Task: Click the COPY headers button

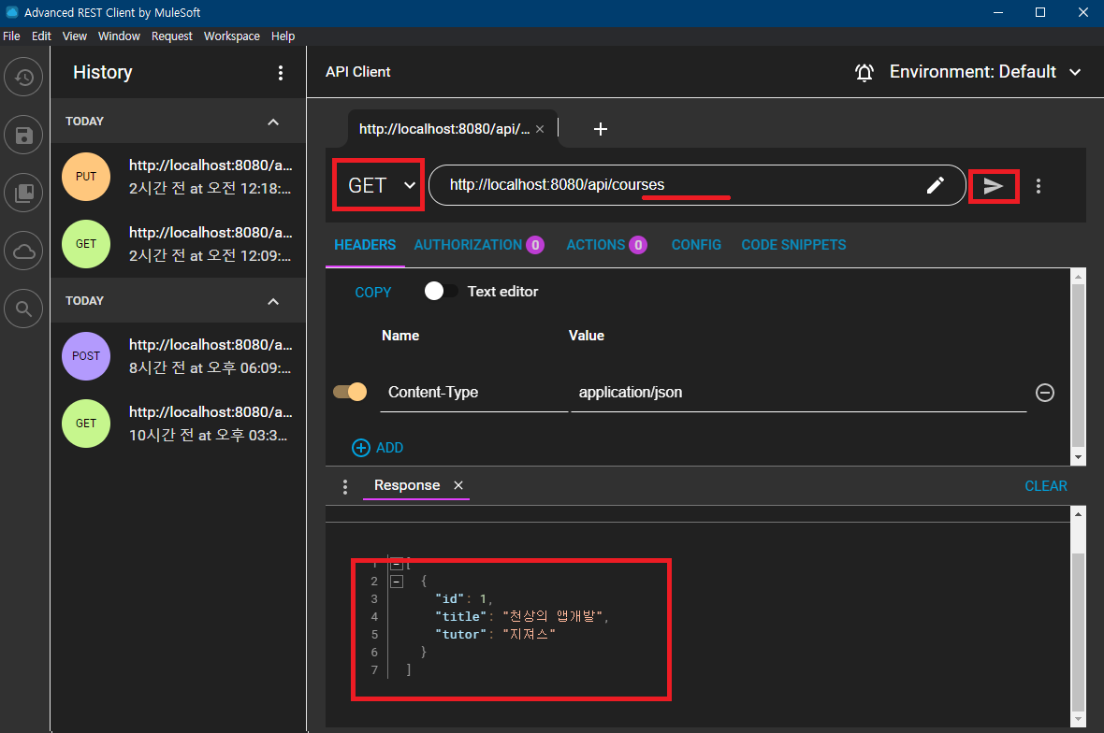Action: tap(372, 293)
